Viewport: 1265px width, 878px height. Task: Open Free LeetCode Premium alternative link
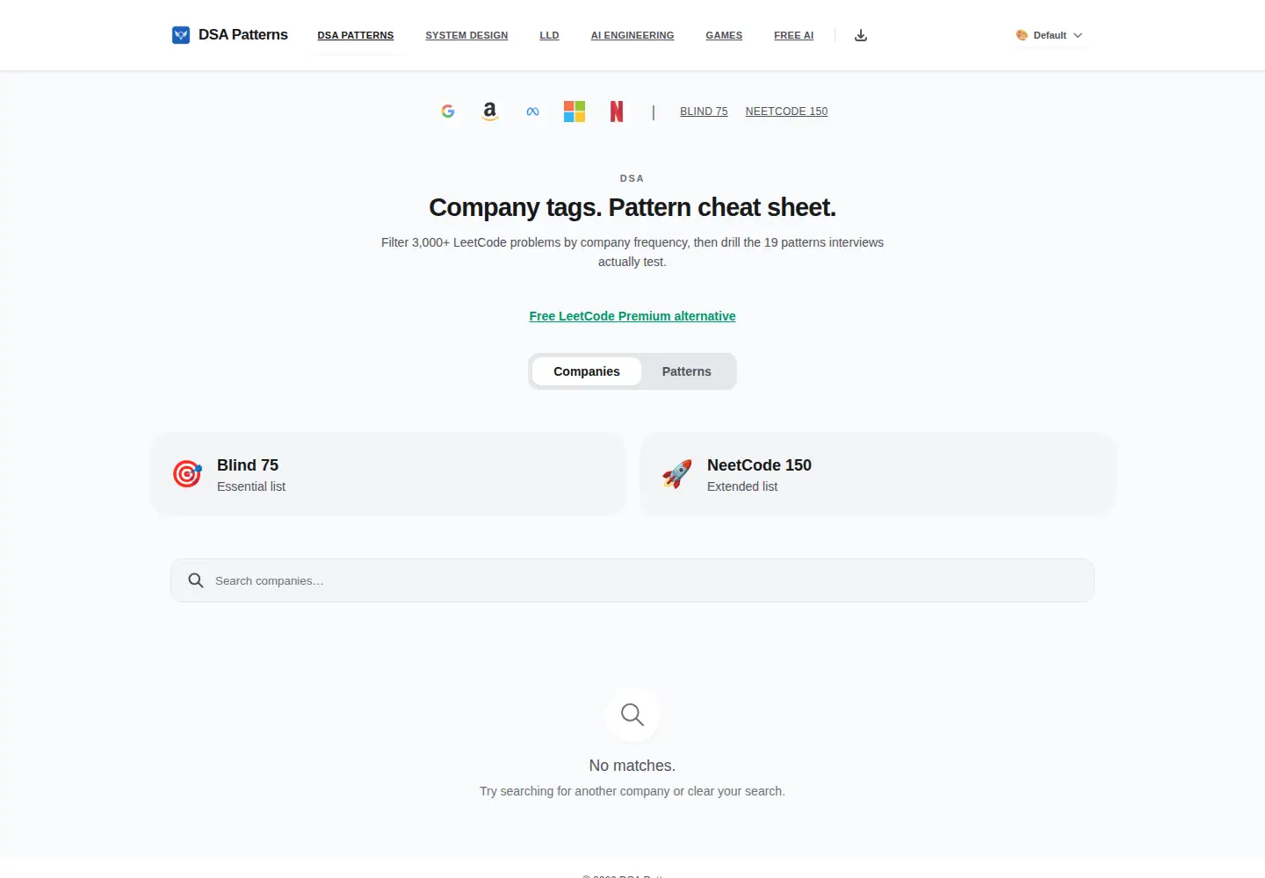[632, 316]
